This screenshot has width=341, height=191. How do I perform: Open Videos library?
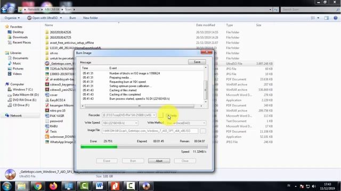point(15,74)
